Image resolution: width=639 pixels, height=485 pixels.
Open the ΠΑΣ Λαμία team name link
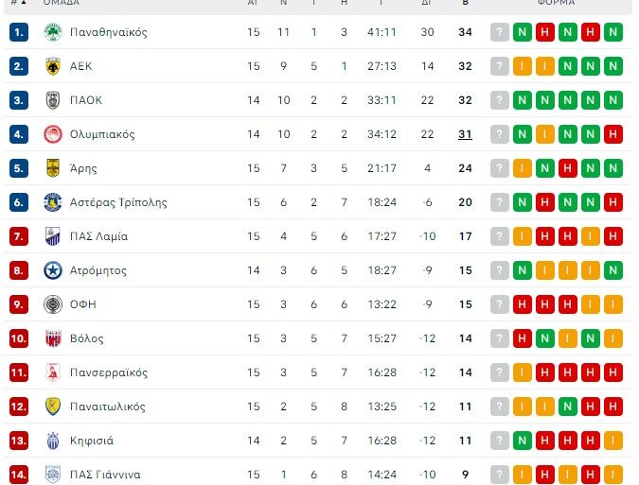pyautogui.click(x=98, y=236)
